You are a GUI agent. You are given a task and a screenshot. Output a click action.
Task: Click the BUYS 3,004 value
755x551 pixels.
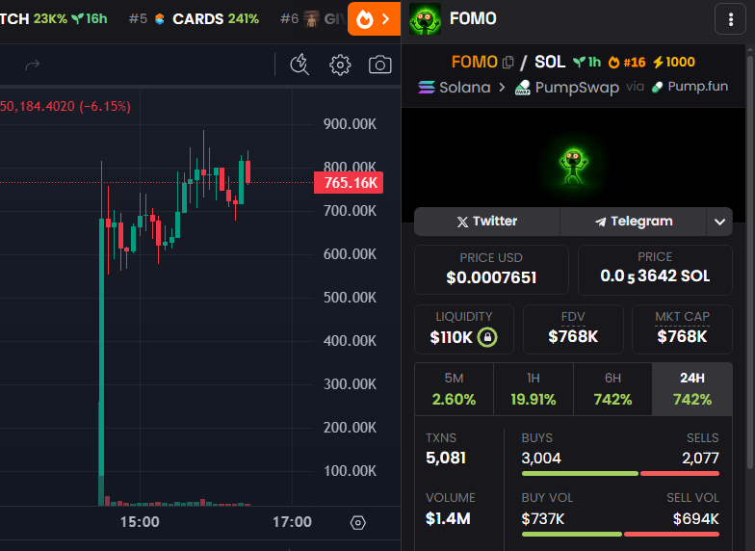point(541,459)
